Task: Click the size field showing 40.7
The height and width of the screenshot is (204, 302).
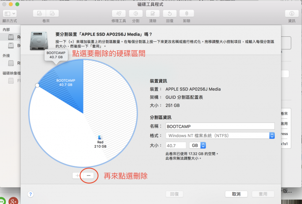Action: [x=176, y=145]
